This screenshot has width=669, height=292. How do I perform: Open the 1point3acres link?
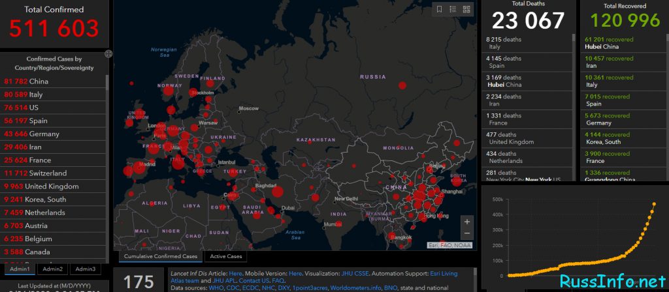point(311,288)
